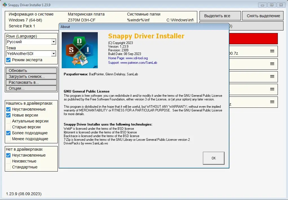
Task: Click Выделить все button
Action: point(220,16)
